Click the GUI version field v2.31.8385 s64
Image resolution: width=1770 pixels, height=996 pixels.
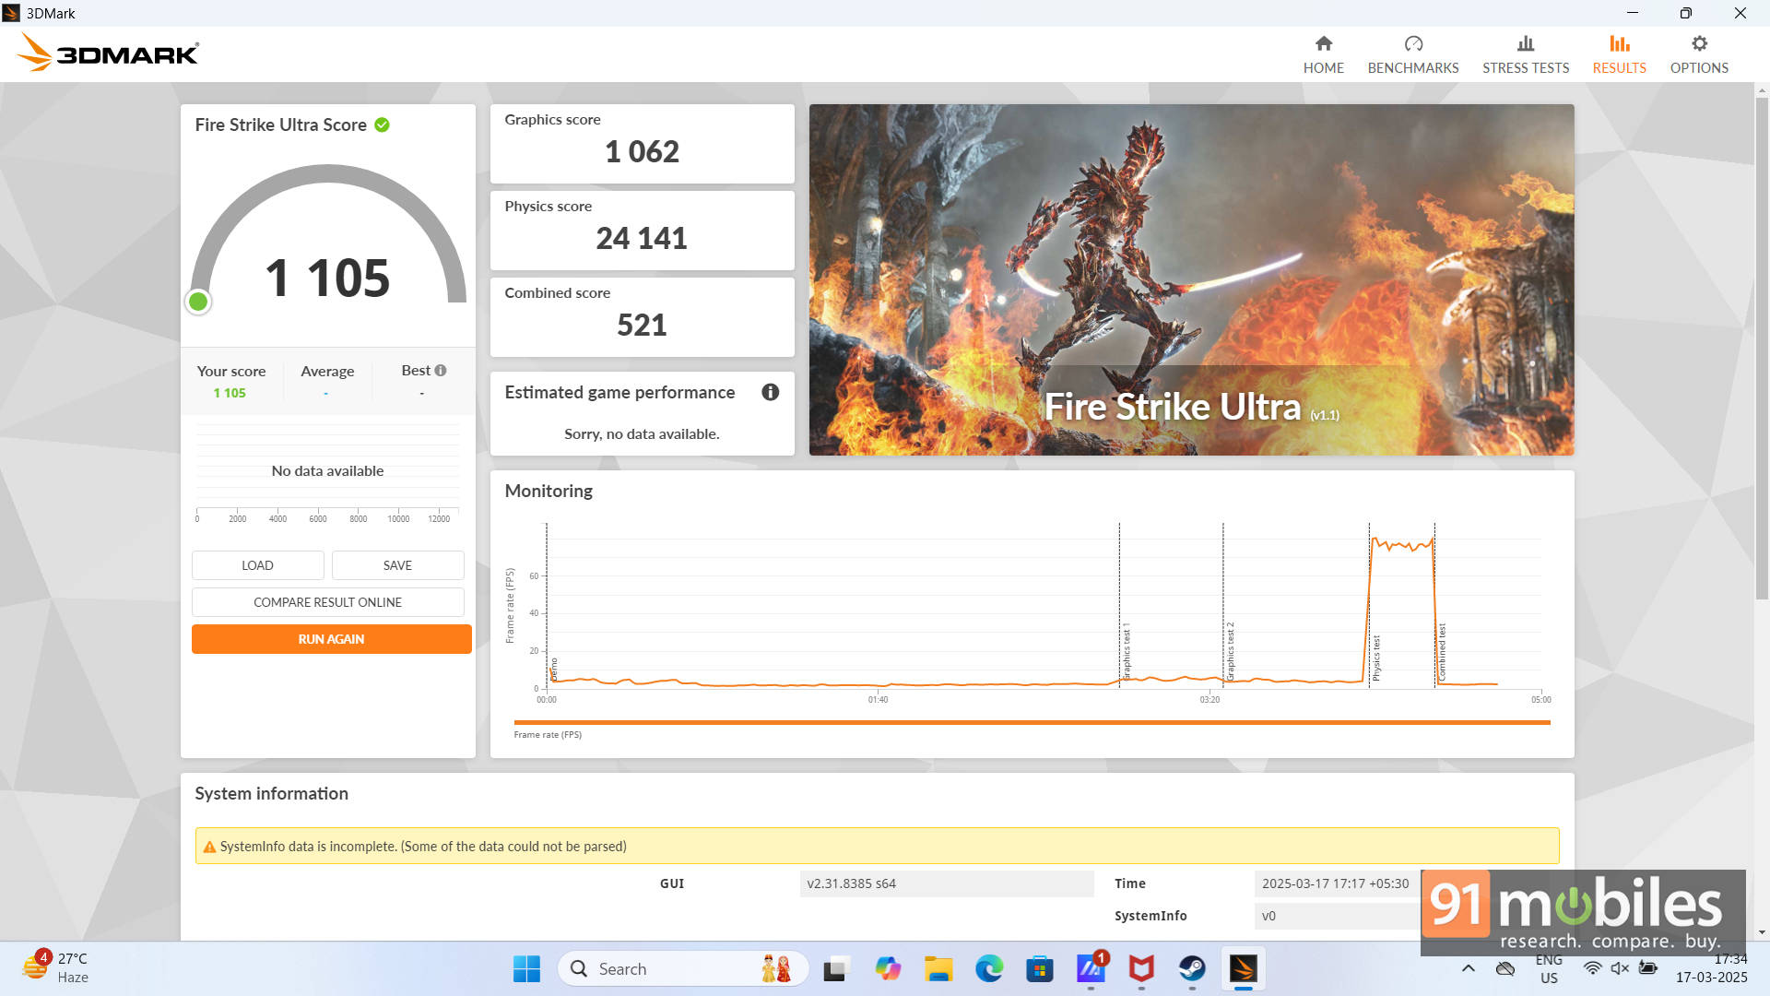(x=946, y=883)
